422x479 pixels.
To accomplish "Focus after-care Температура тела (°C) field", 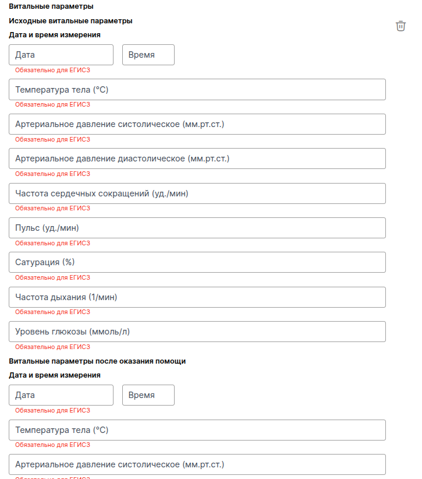I will point(197,430).
